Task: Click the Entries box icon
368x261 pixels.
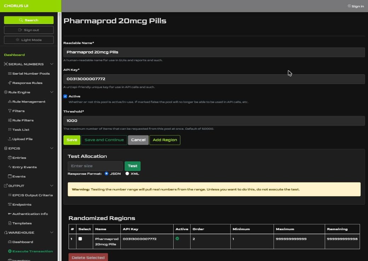Action: click(10, 158)
